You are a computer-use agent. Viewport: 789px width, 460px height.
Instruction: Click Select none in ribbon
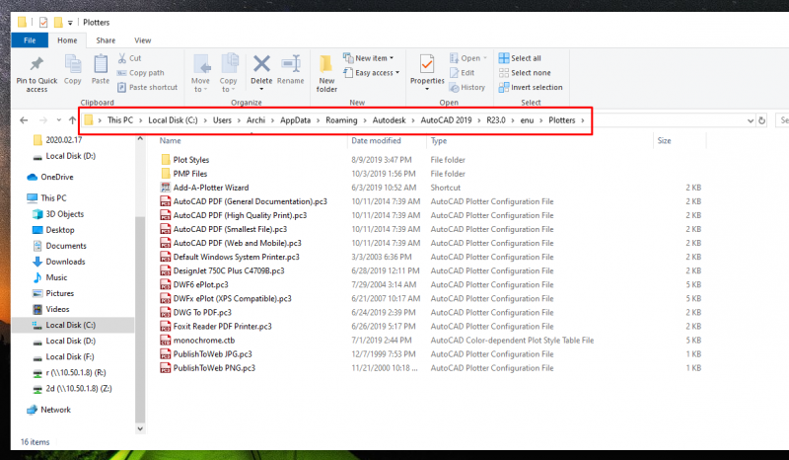[525, 72]
